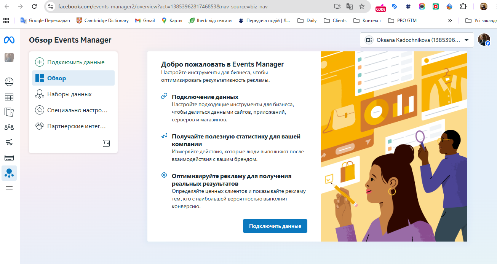Click the translate page icon in address bar
This screenshot has width=497, height=264.
350,6
